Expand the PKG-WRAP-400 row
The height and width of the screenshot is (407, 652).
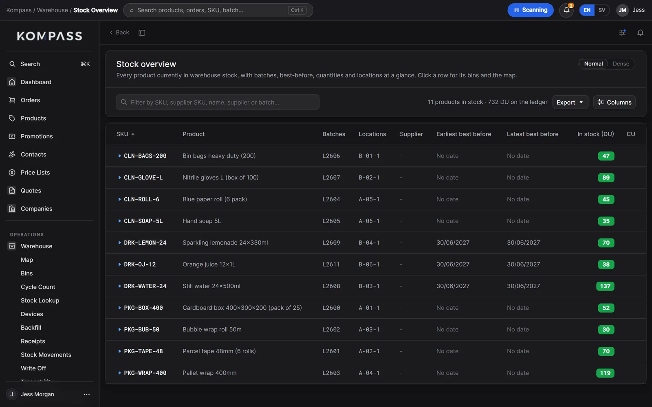[x=119, y=373]
